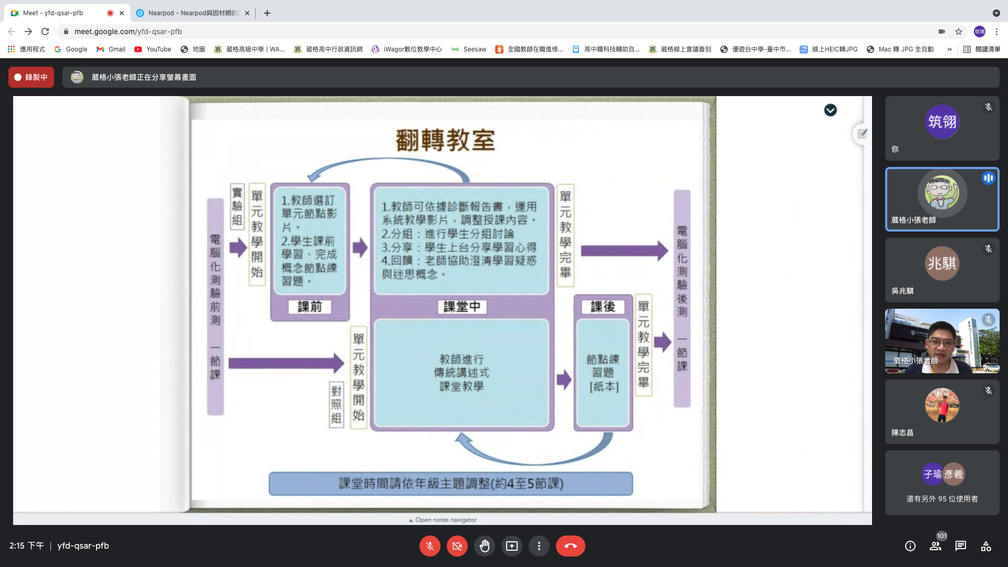Show the other 95 users tile
Screen dimensions: 1008x567
pyautogui.click(x=942, y=482)
